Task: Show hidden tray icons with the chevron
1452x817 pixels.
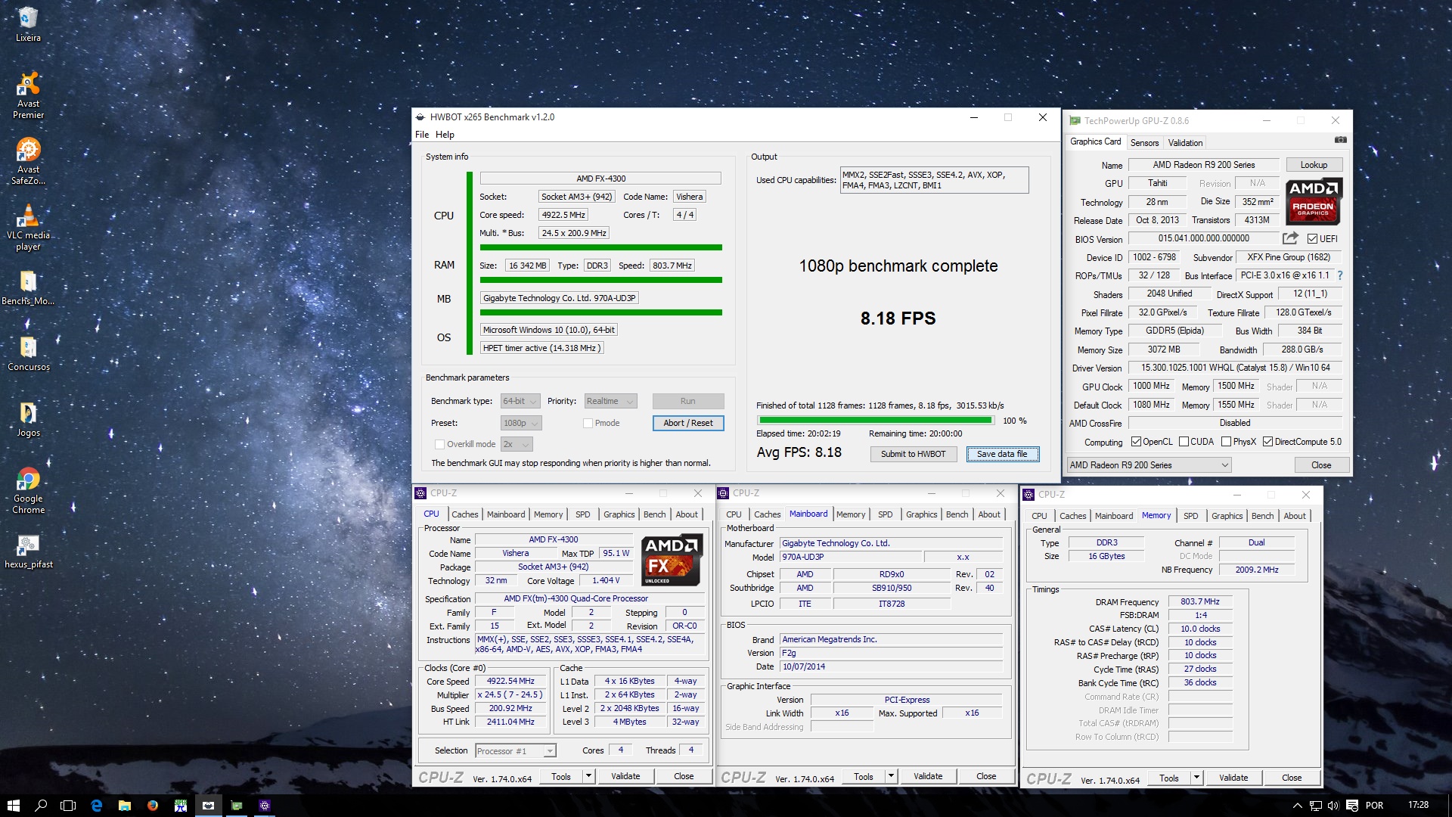Action: pos(1298,806)
